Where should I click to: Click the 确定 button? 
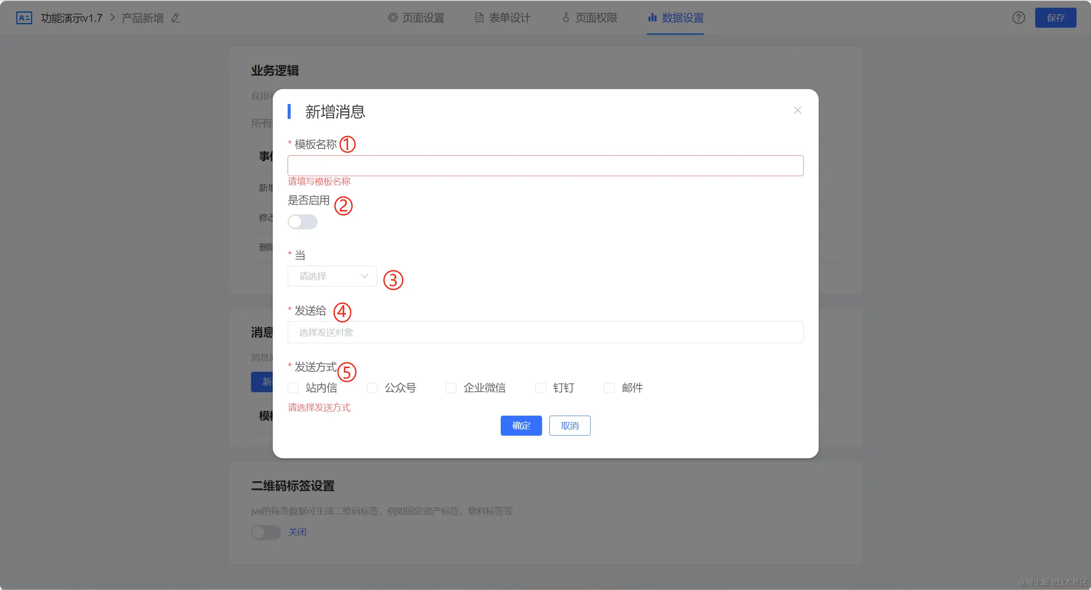[521, 425]
